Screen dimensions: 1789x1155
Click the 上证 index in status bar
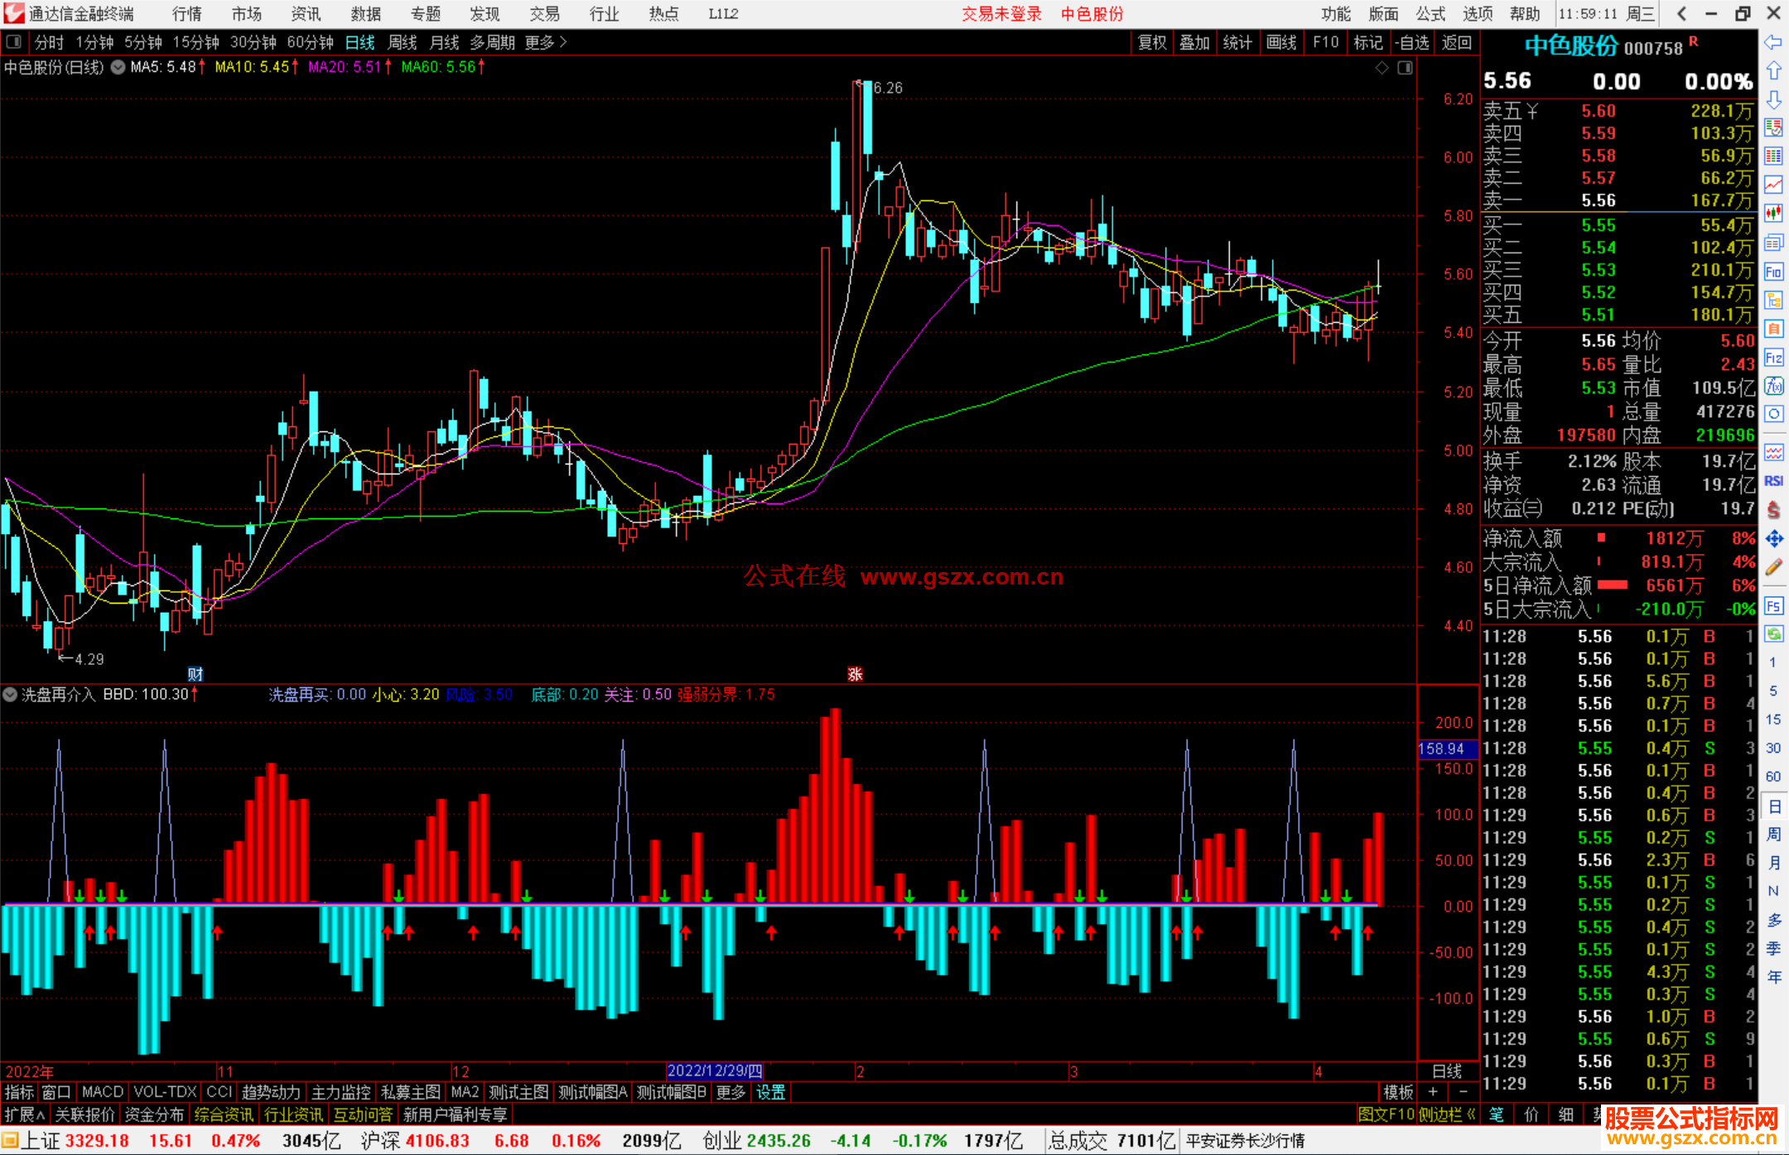coord(41,1141)
